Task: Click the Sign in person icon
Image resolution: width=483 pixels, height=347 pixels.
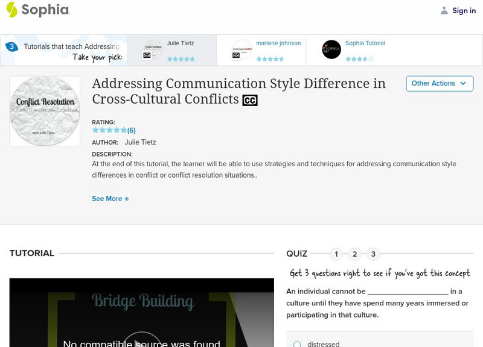Action: tap(443, 10)
